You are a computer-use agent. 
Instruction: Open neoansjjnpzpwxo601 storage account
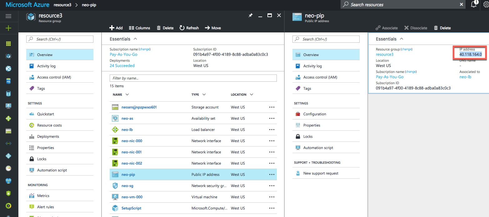(139, 107)
